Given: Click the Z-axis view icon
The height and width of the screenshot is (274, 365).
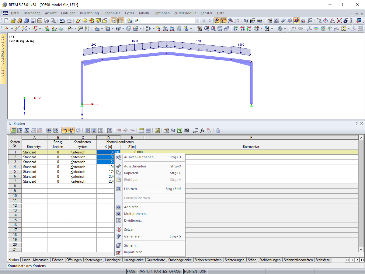Looking at the screenshot, I should point(249,29).
